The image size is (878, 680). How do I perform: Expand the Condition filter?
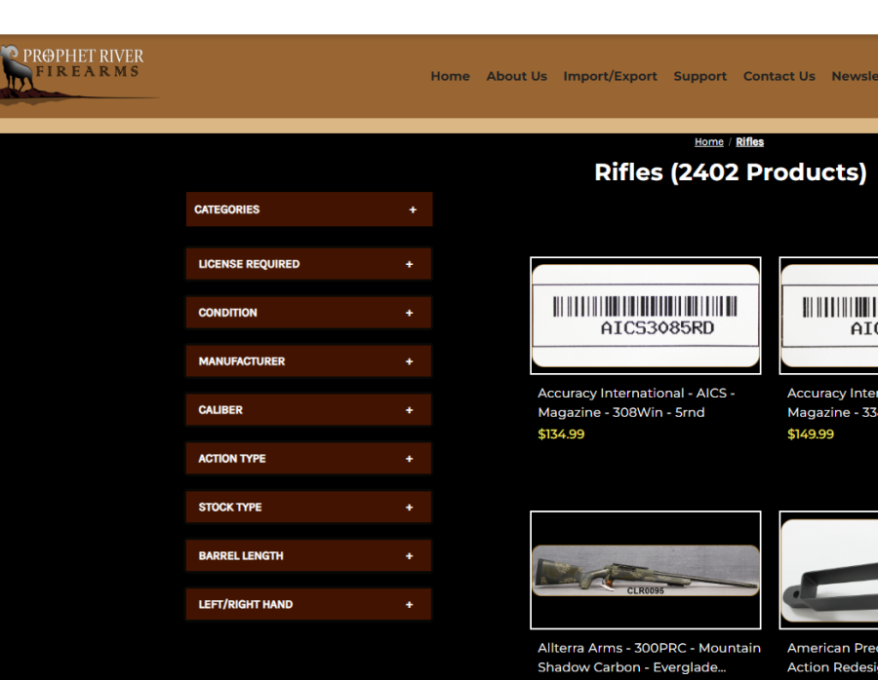pos(308,313)
